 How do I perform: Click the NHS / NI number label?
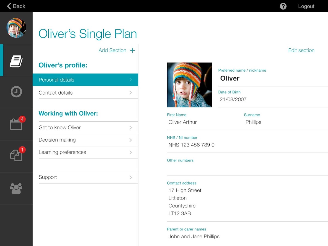coord(182,137)
